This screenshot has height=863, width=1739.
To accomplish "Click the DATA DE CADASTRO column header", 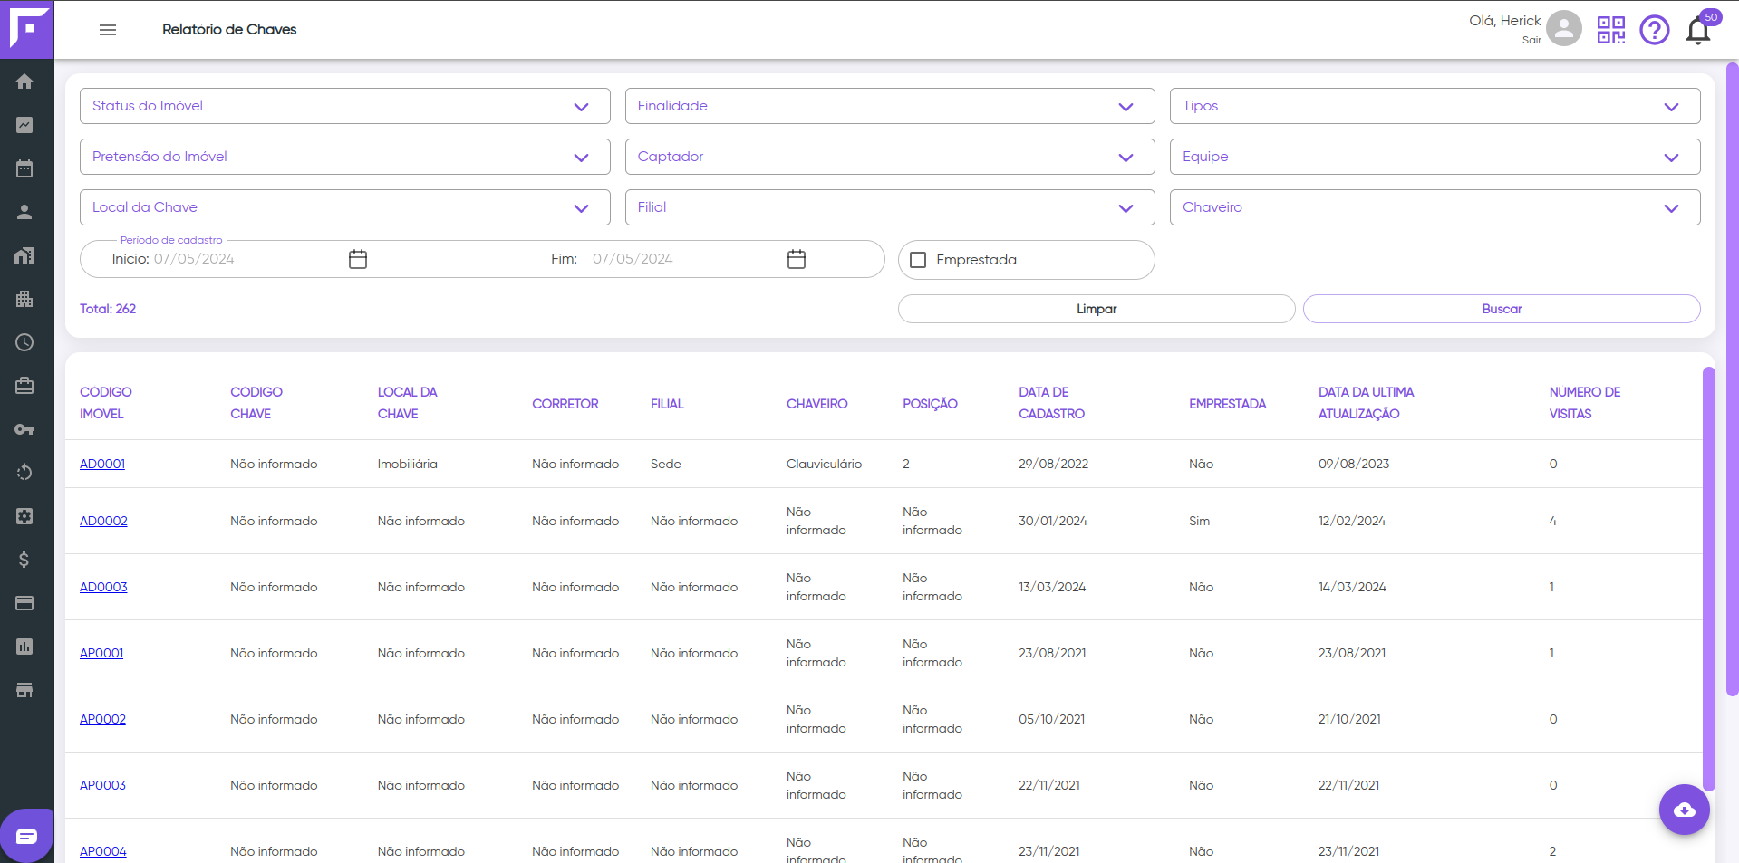I will click(x=1051, y=403).
